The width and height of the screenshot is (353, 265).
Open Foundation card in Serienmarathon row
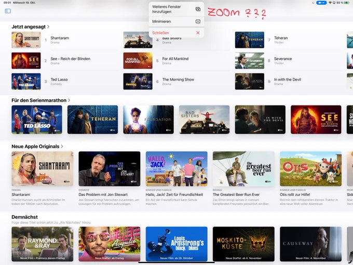pyautogui.click(x=148, y=120)
